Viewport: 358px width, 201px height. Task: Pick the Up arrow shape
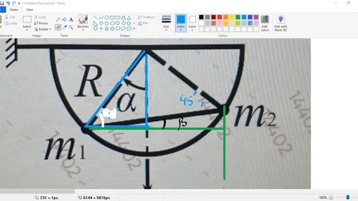pos(129,23)
